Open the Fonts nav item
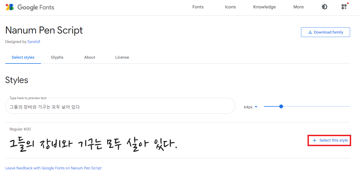This screenshot has height=178, width=359. 198,7
